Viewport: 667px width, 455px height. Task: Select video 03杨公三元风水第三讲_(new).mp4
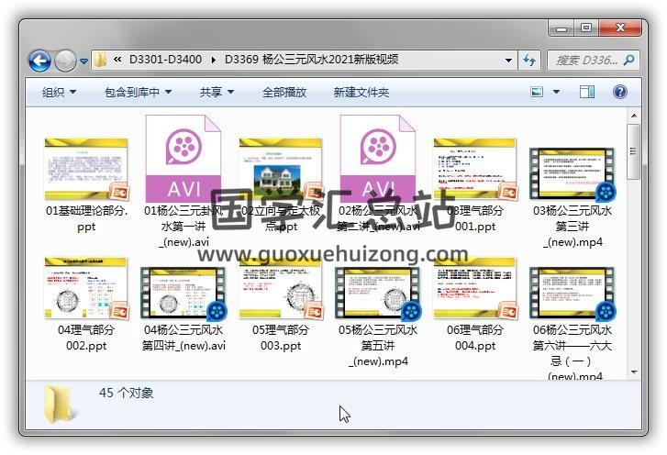tap(573, 174)
